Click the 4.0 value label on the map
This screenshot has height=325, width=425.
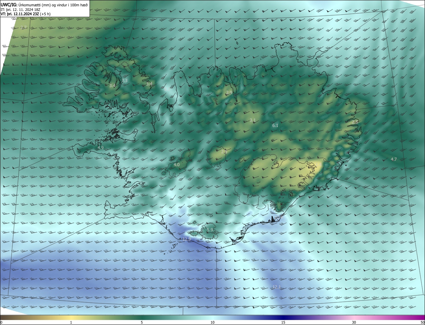[x=177, y=164]
